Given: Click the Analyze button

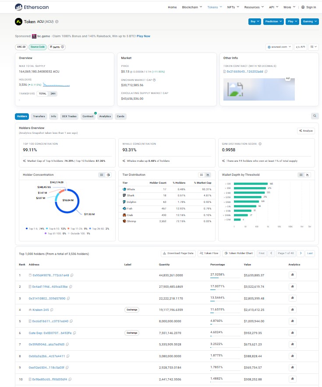Looking at the screenshot, I should [306, 131].
